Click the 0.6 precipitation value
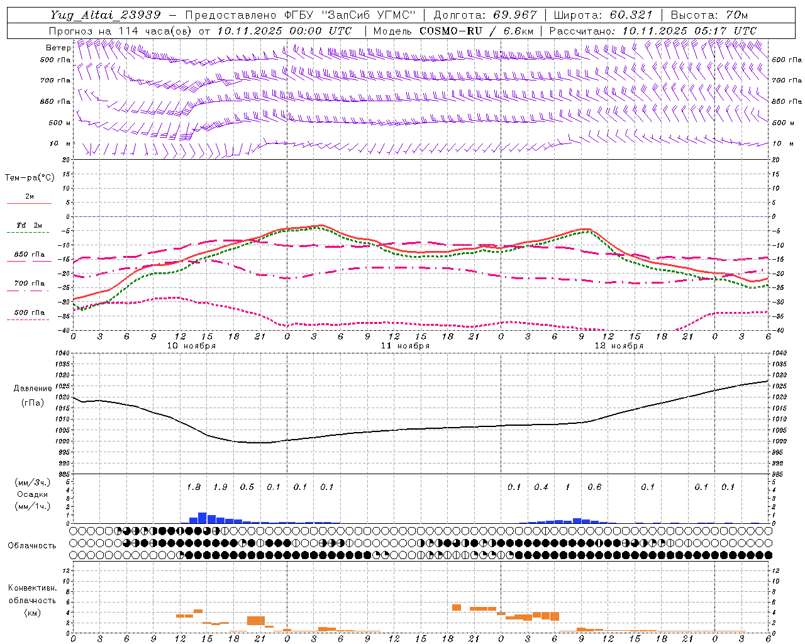805x644 pixels. 594,487
